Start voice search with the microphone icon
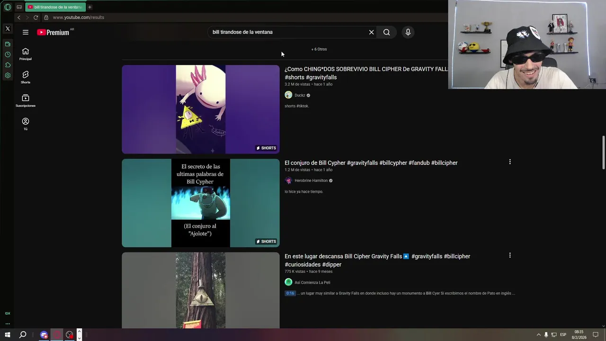This screenshot has width=606, height=341. point(408,32)
